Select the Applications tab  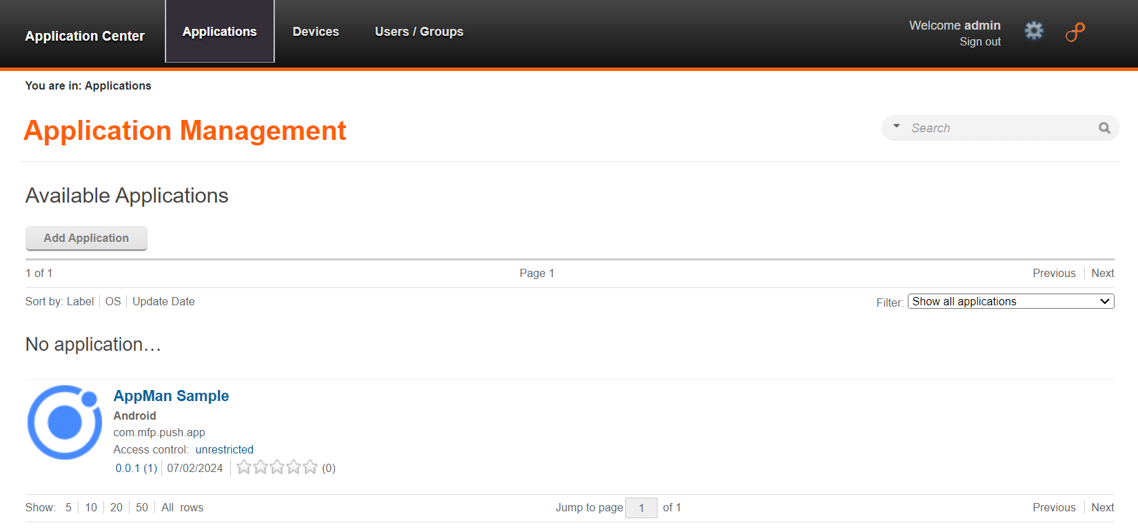[219, 32]
